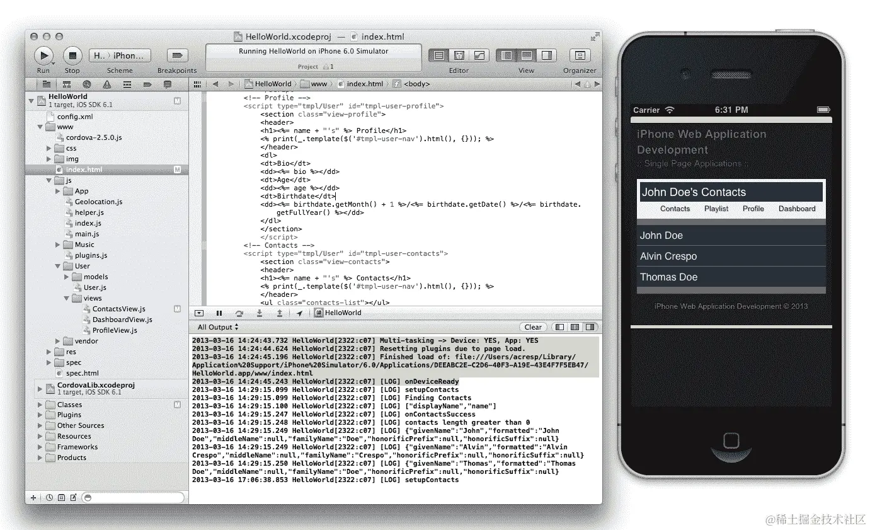870x530 pixels.
Task: Show the Project navigator folder icon
Action: [x=47, y=84]
